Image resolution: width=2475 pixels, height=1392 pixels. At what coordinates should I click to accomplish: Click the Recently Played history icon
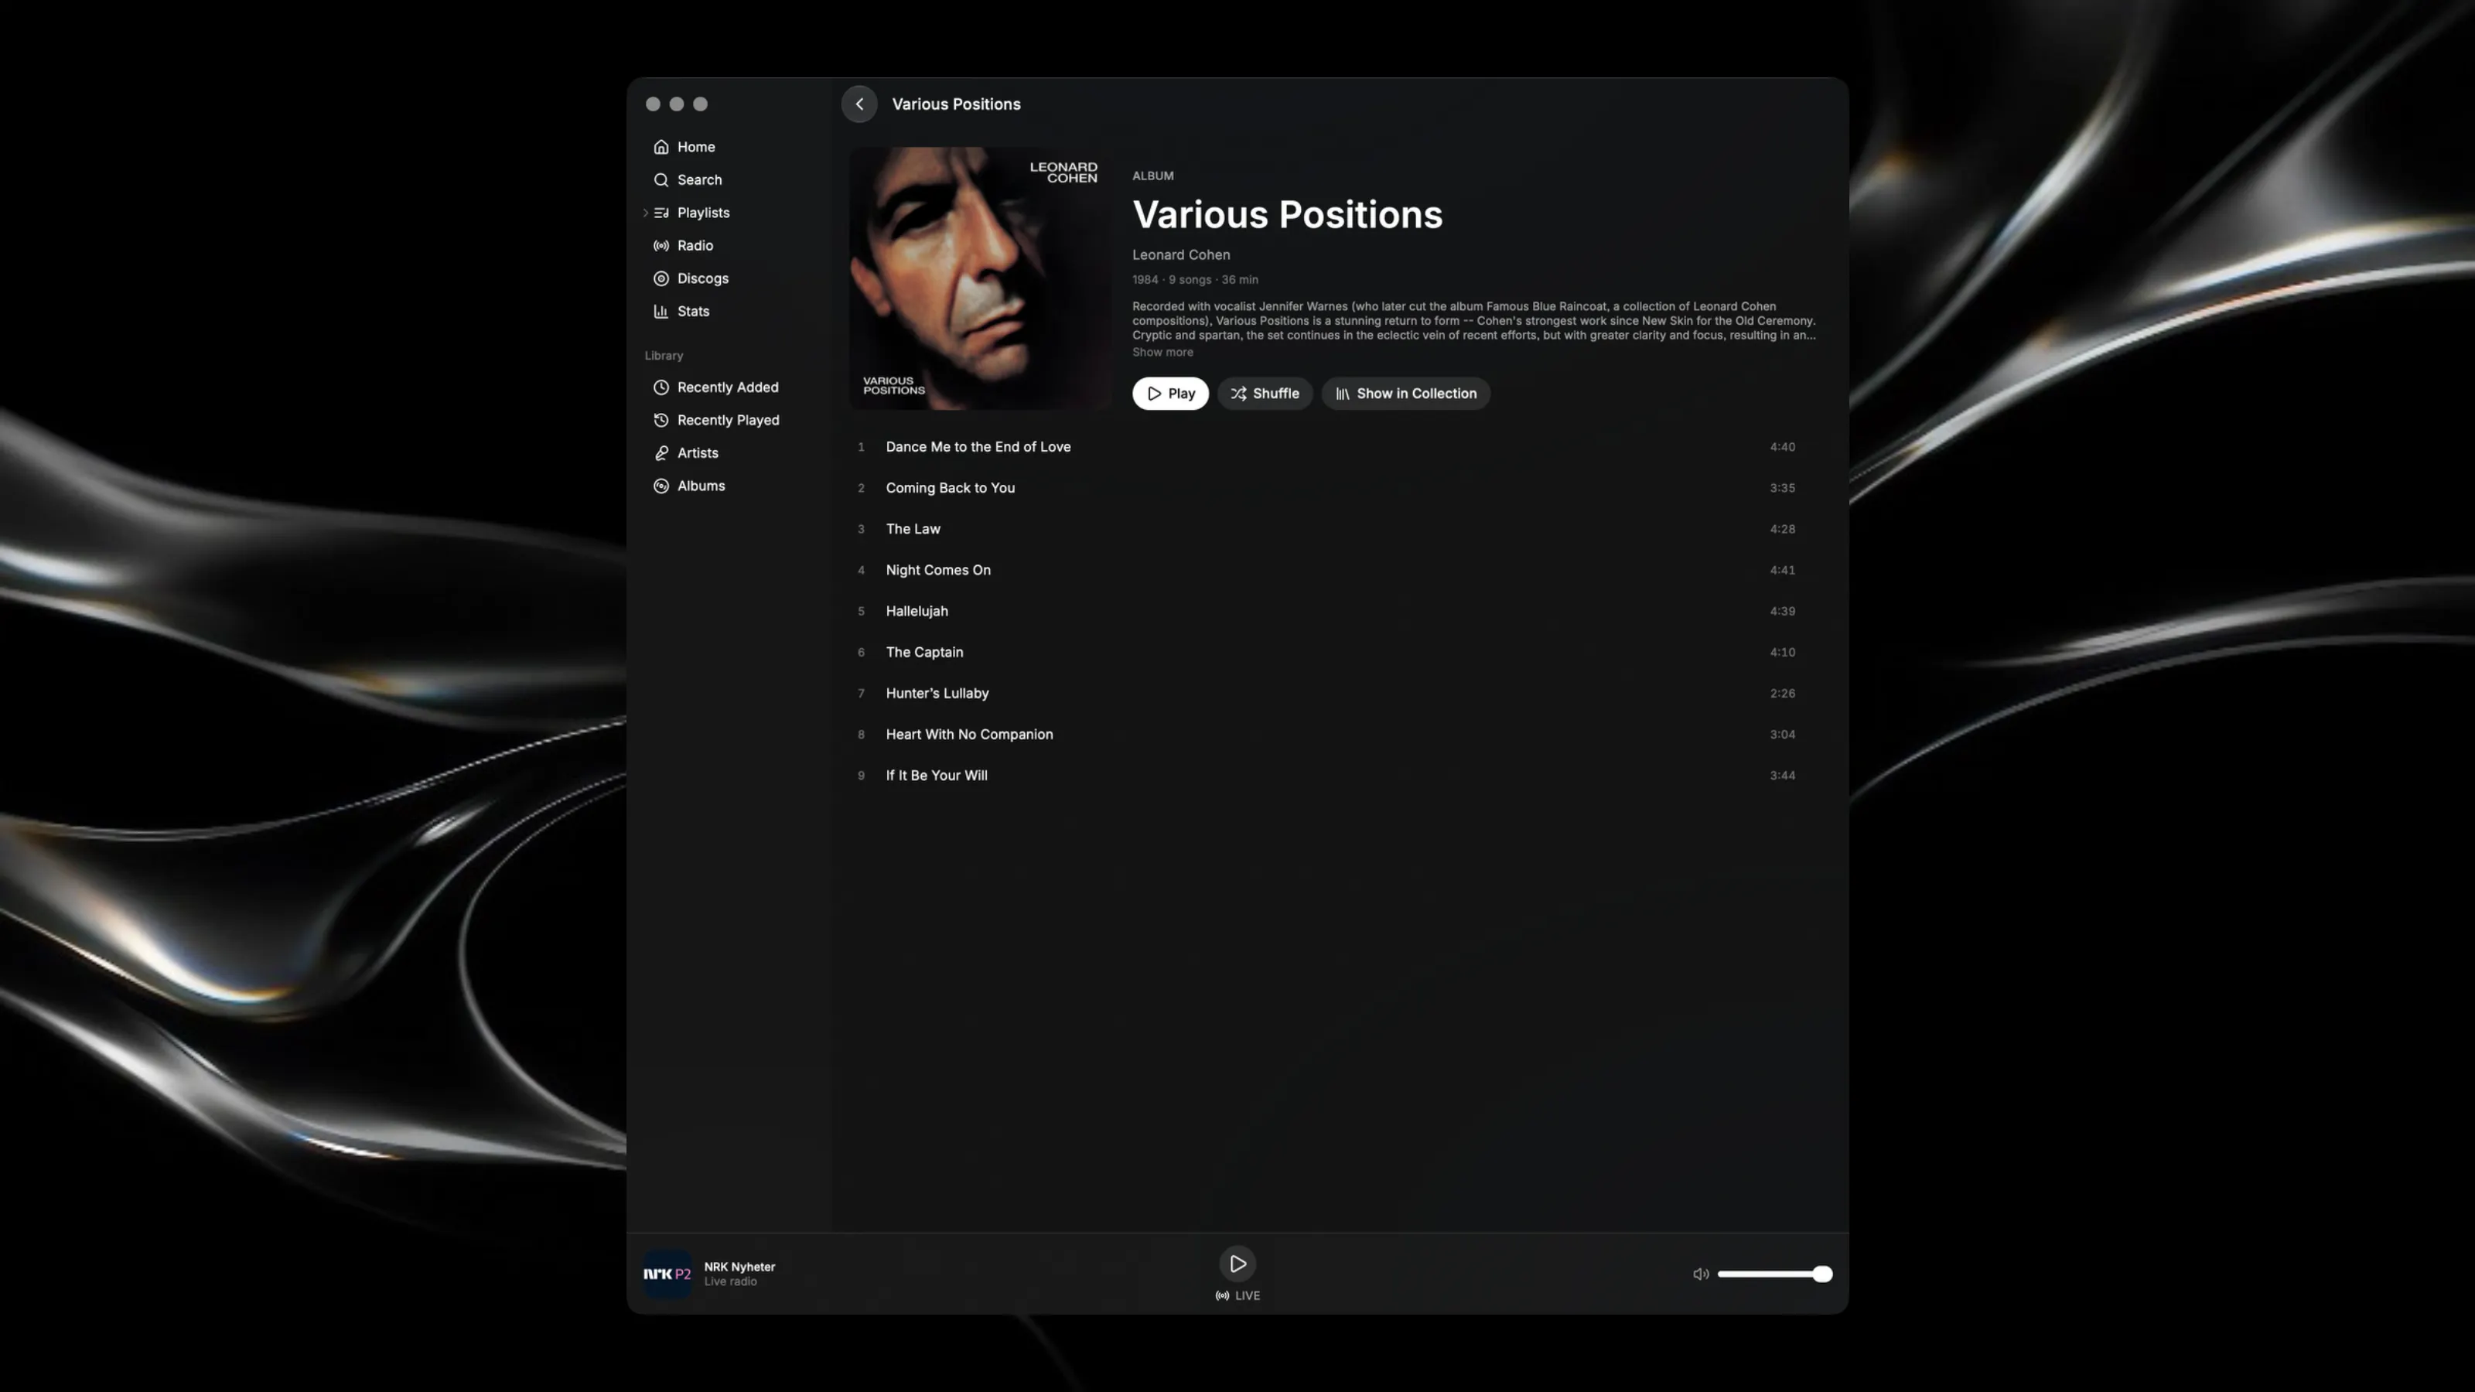tap(661, 420)
